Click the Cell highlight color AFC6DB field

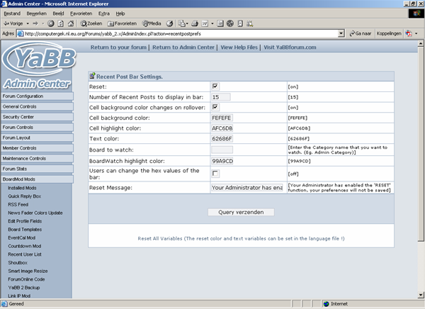pos(222,128)
